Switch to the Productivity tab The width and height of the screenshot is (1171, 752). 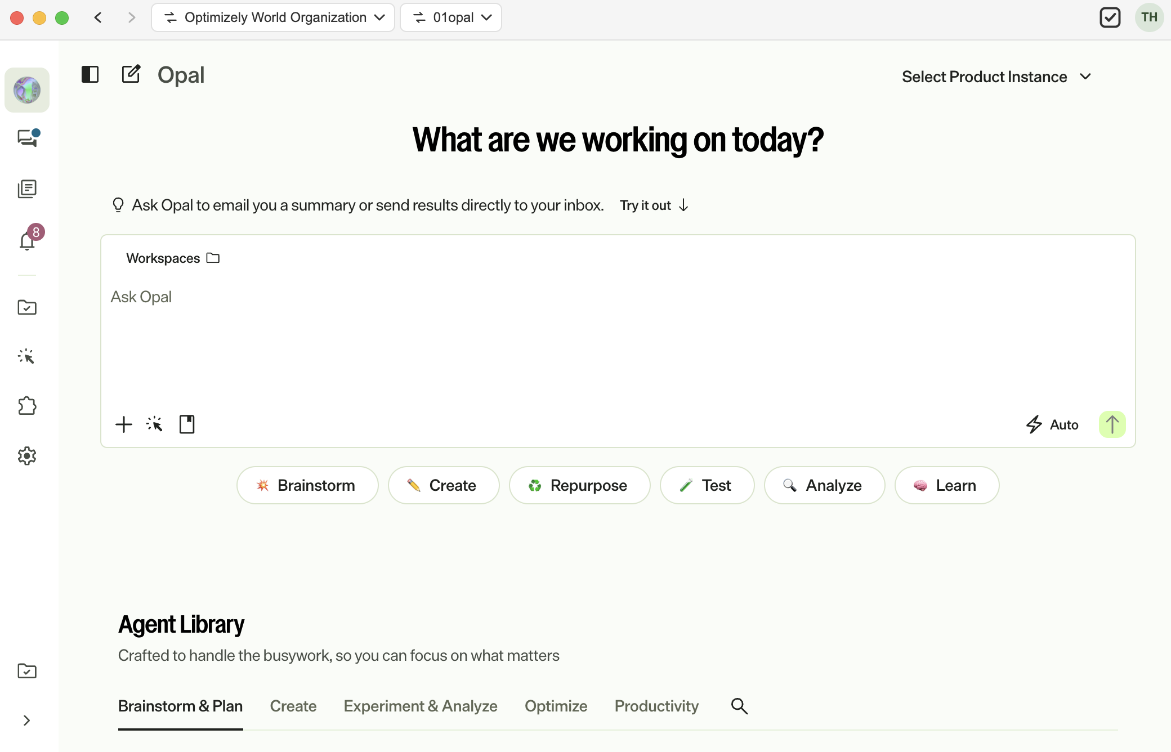coord(656,706)
